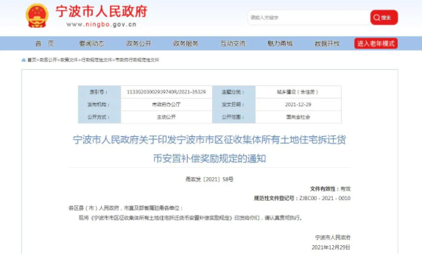Click 行政规范性文件 in the breadcrumb
The image size is (422, 273).
pos(96,60)
